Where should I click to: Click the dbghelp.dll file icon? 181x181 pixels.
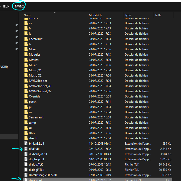[26, 159]
